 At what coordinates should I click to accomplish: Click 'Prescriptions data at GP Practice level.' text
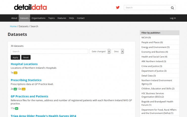pos(32,84)
